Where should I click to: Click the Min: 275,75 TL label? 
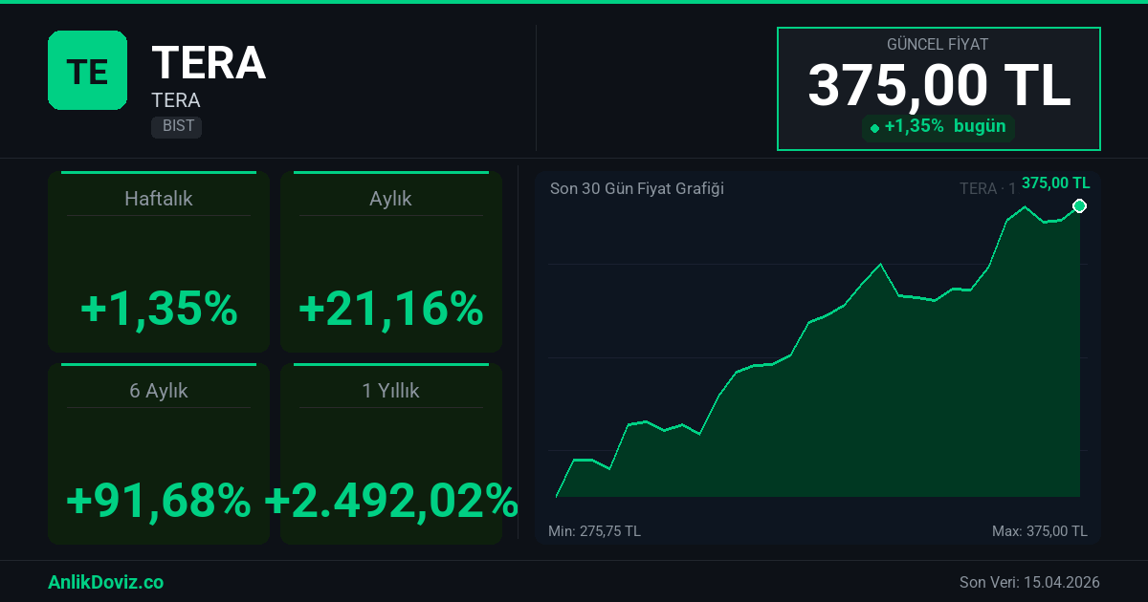(x=594, y=530)
